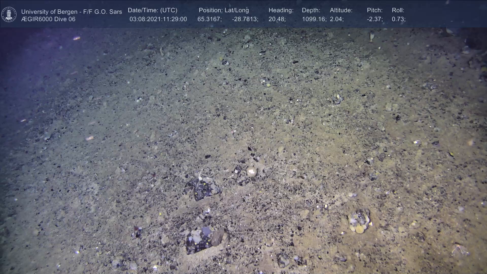Viewport: 487px width, 274px height.
Task: Click the University of Bergen logo emblem
Action: click(9, 14)
